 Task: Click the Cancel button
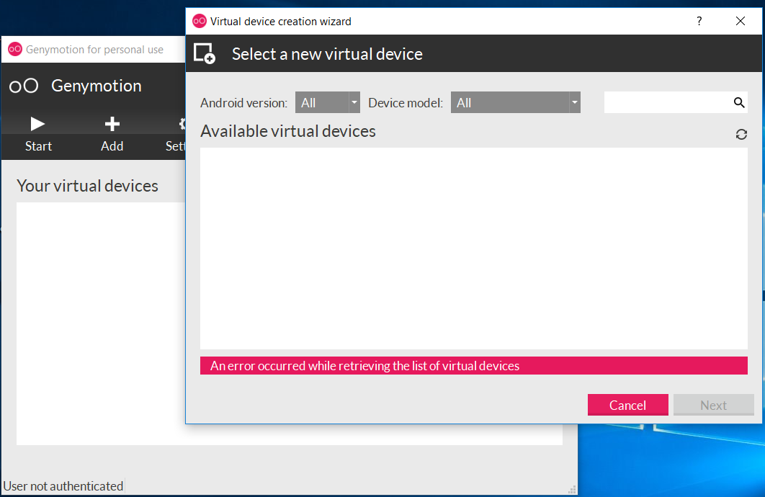click(x=627, y=405)
